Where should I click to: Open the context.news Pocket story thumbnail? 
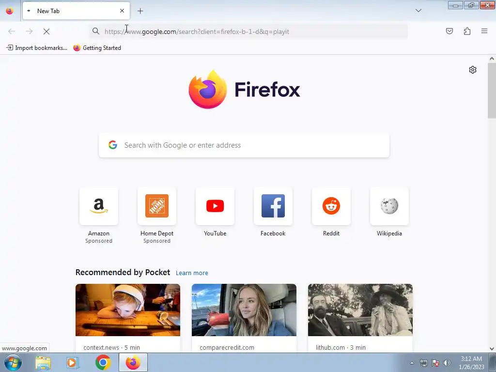(128, 310)
